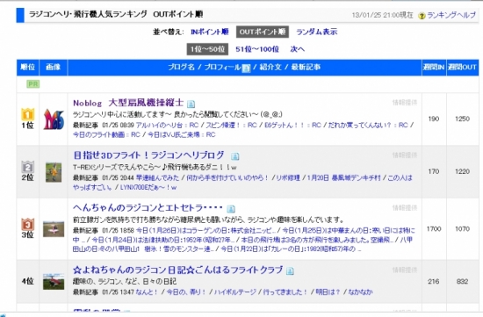The height and width of the screenshot is (317, 483).
Task: Click 情報提供 link in first ranking row
Action: [405, 103]
